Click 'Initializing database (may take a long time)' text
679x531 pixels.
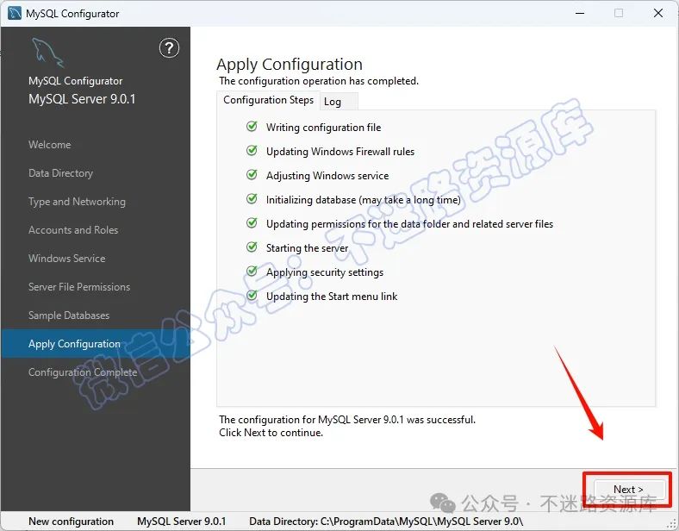click(364, 200)
